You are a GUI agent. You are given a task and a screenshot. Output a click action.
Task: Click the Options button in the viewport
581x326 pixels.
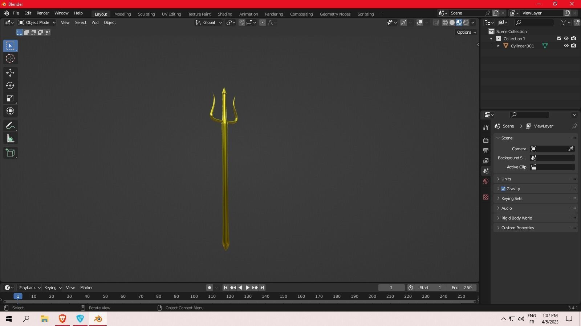465,32
